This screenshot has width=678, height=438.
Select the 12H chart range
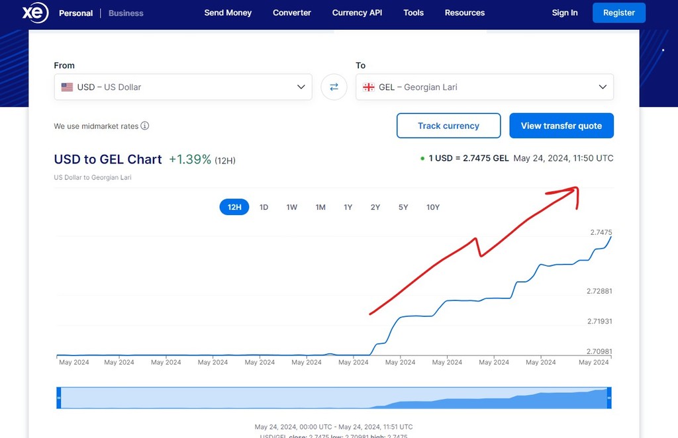pos(234,207)
